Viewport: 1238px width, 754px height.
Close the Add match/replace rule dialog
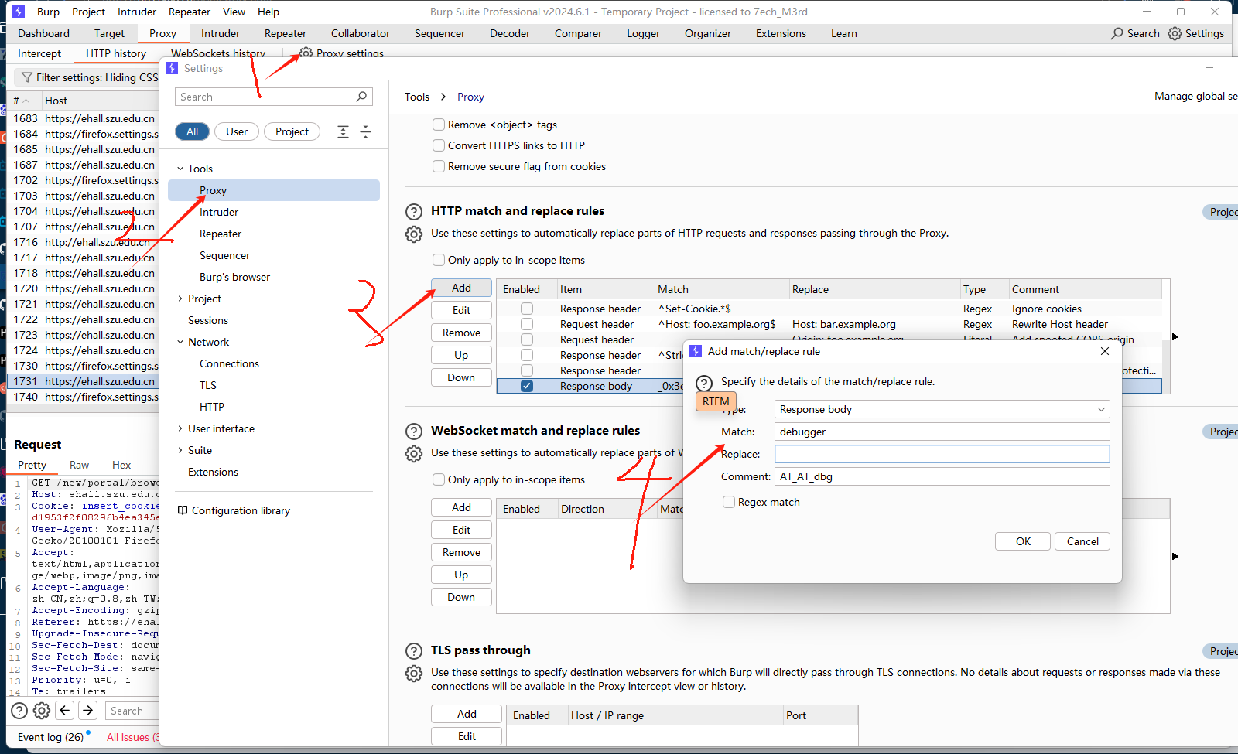1105,351
